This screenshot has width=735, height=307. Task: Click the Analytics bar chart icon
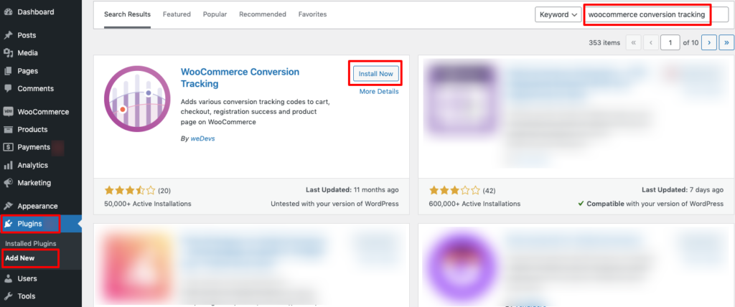[8, 165]
